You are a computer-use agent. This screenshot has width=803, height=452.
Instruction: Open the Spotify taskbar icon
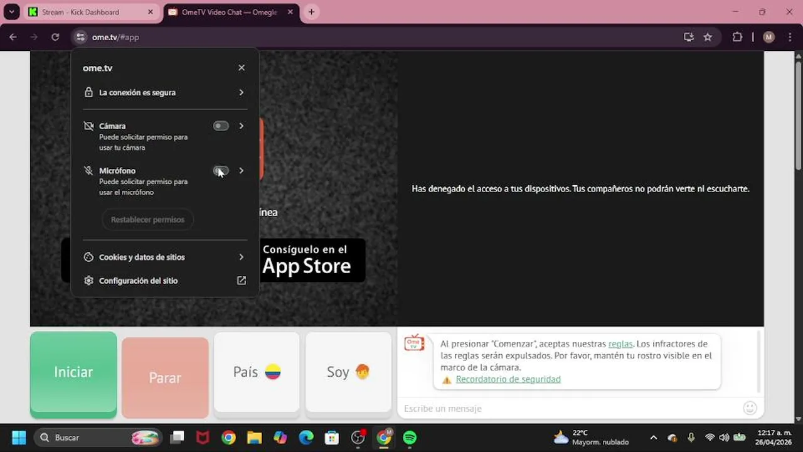click(x=410, y=438)
